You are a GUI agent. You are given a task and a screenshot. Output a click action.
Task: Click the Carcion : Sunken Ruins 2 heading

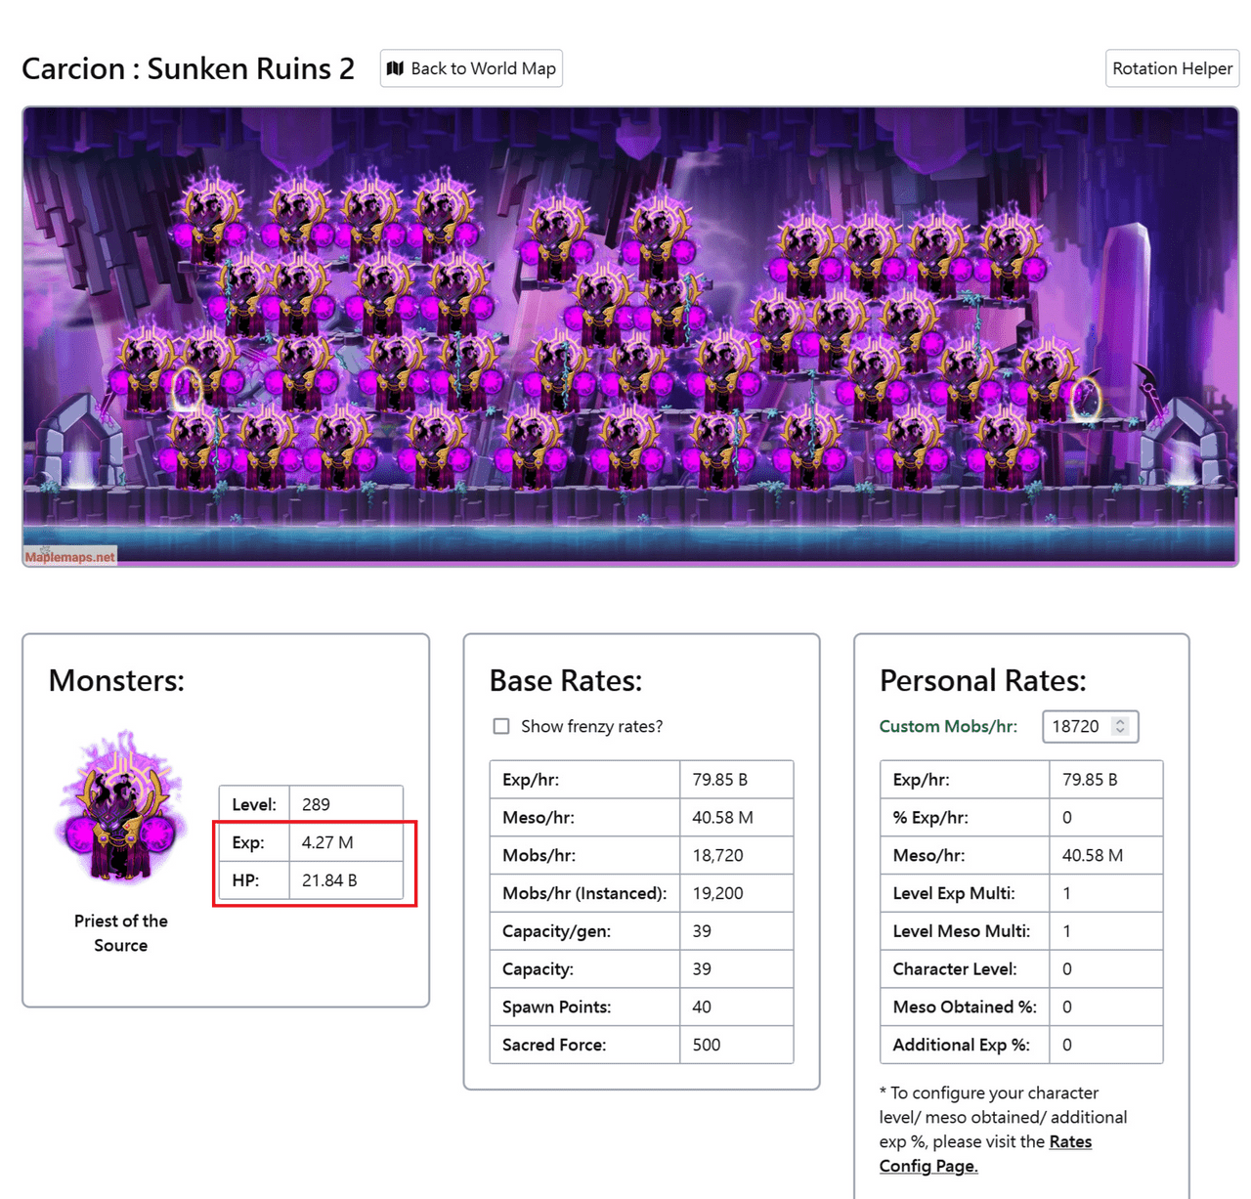(x=188, y=68)
